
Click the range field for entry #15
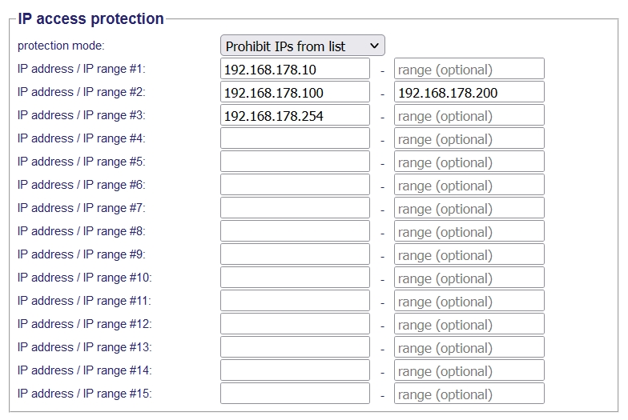point(469,394)
